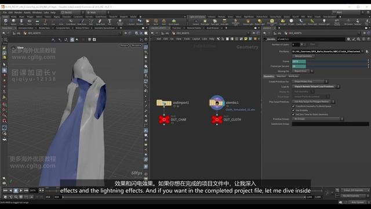Click the yellow sticky note icon in the network editor

tap(246, 39)
